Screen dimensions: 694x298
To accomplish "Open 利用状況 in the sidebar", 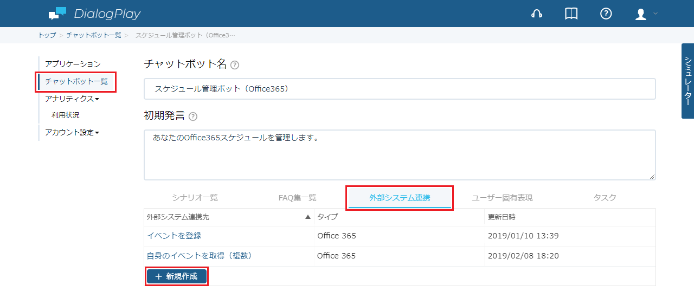I will 66,115.
